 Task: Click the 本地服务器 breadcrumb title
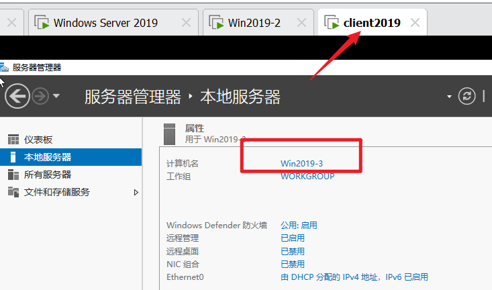tap(240, 97)
